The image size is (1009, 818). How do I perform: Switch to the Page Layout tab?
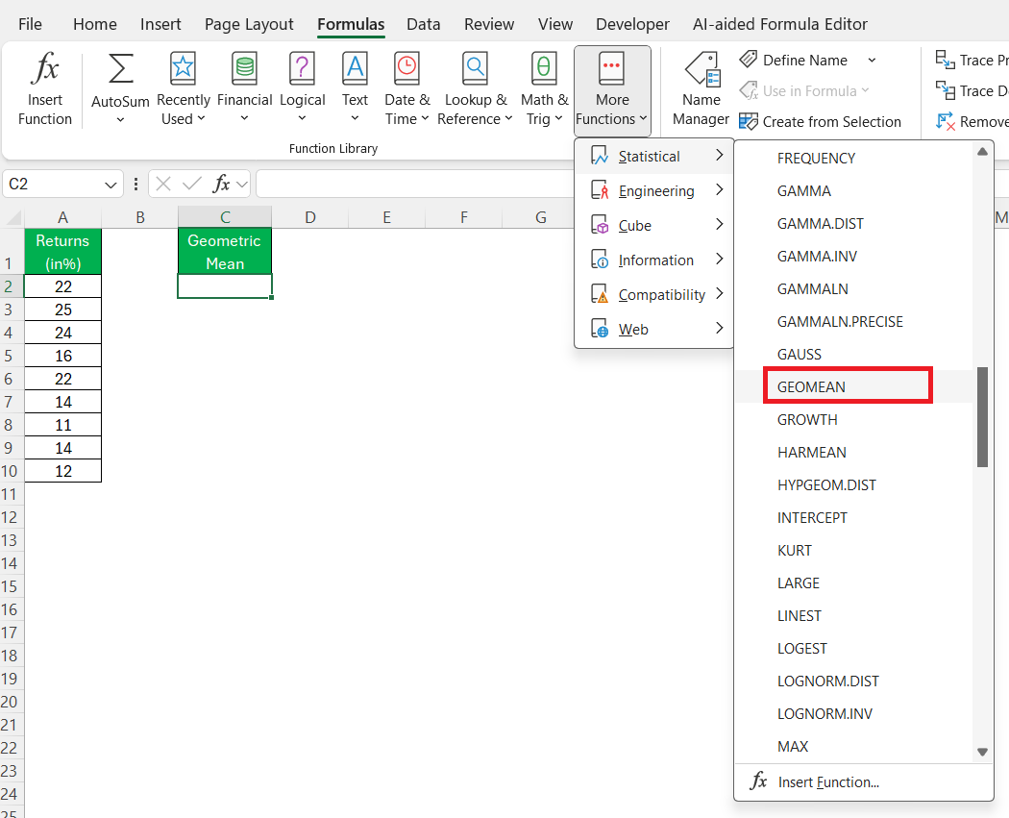pos(249,24)
